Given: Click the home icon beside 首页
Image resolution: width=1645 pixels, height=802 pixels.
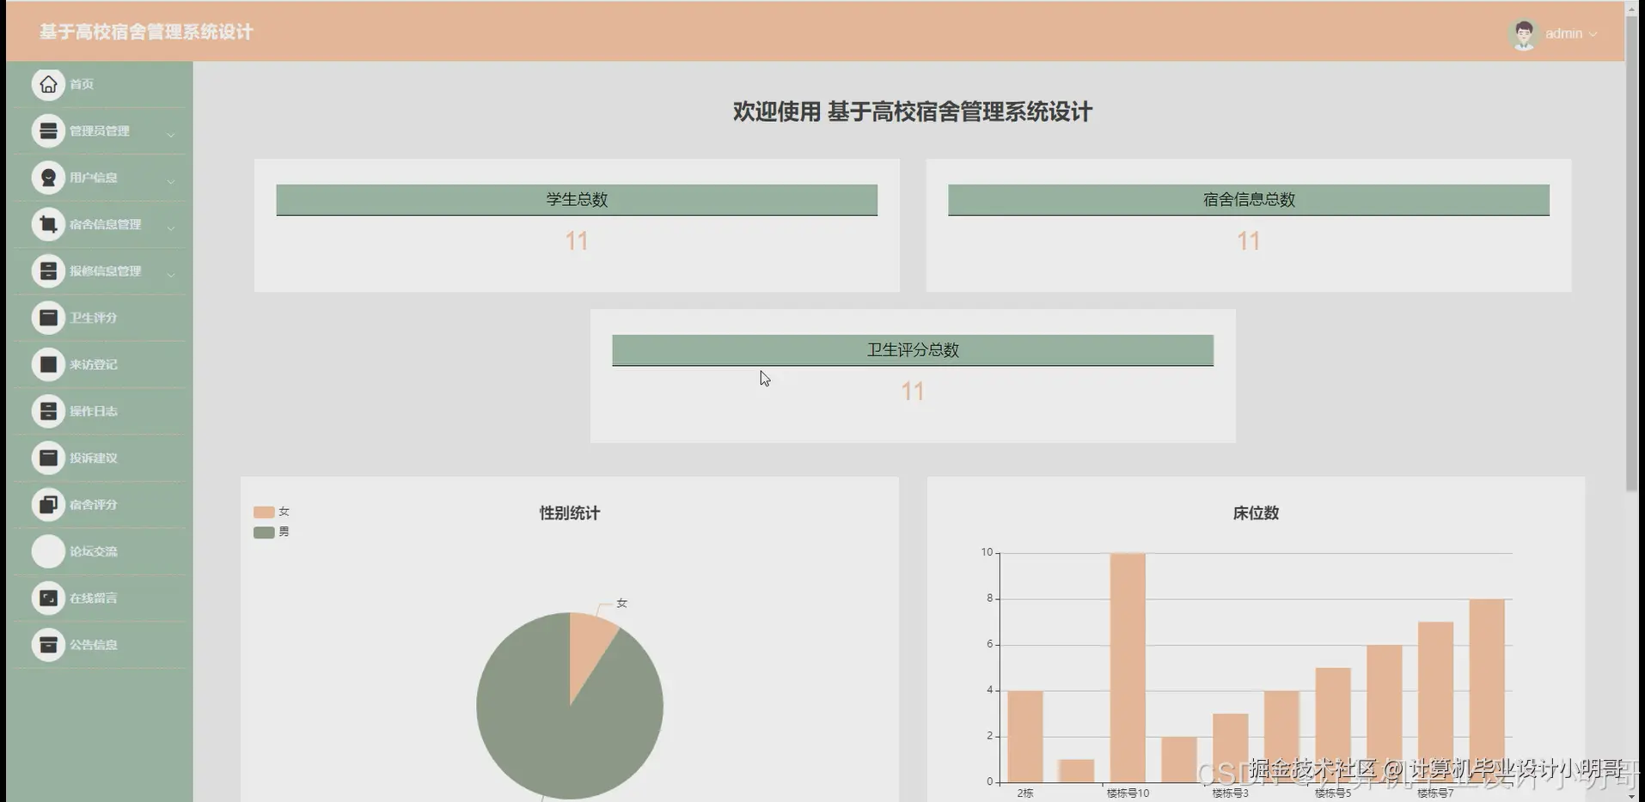Looking at the screenshot, I should click(x=48, y=84).
